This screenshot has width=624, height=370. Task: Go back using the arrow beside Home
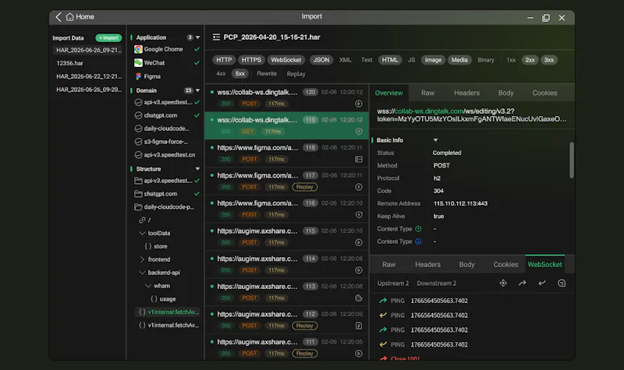(58, 16)
